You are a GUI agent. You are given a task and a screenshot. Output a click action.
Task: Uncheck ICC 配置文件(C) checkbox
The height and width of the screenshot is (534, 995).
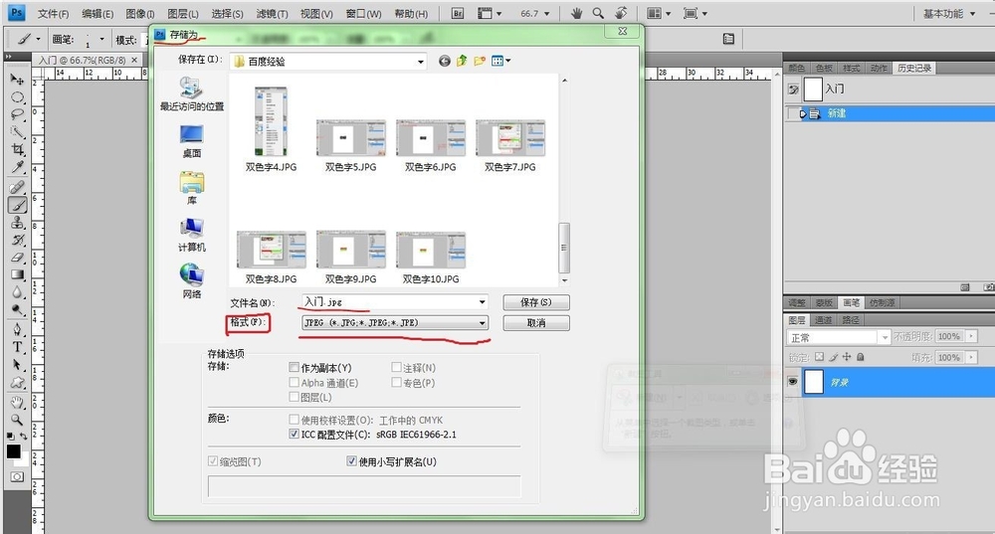[294, 434]
